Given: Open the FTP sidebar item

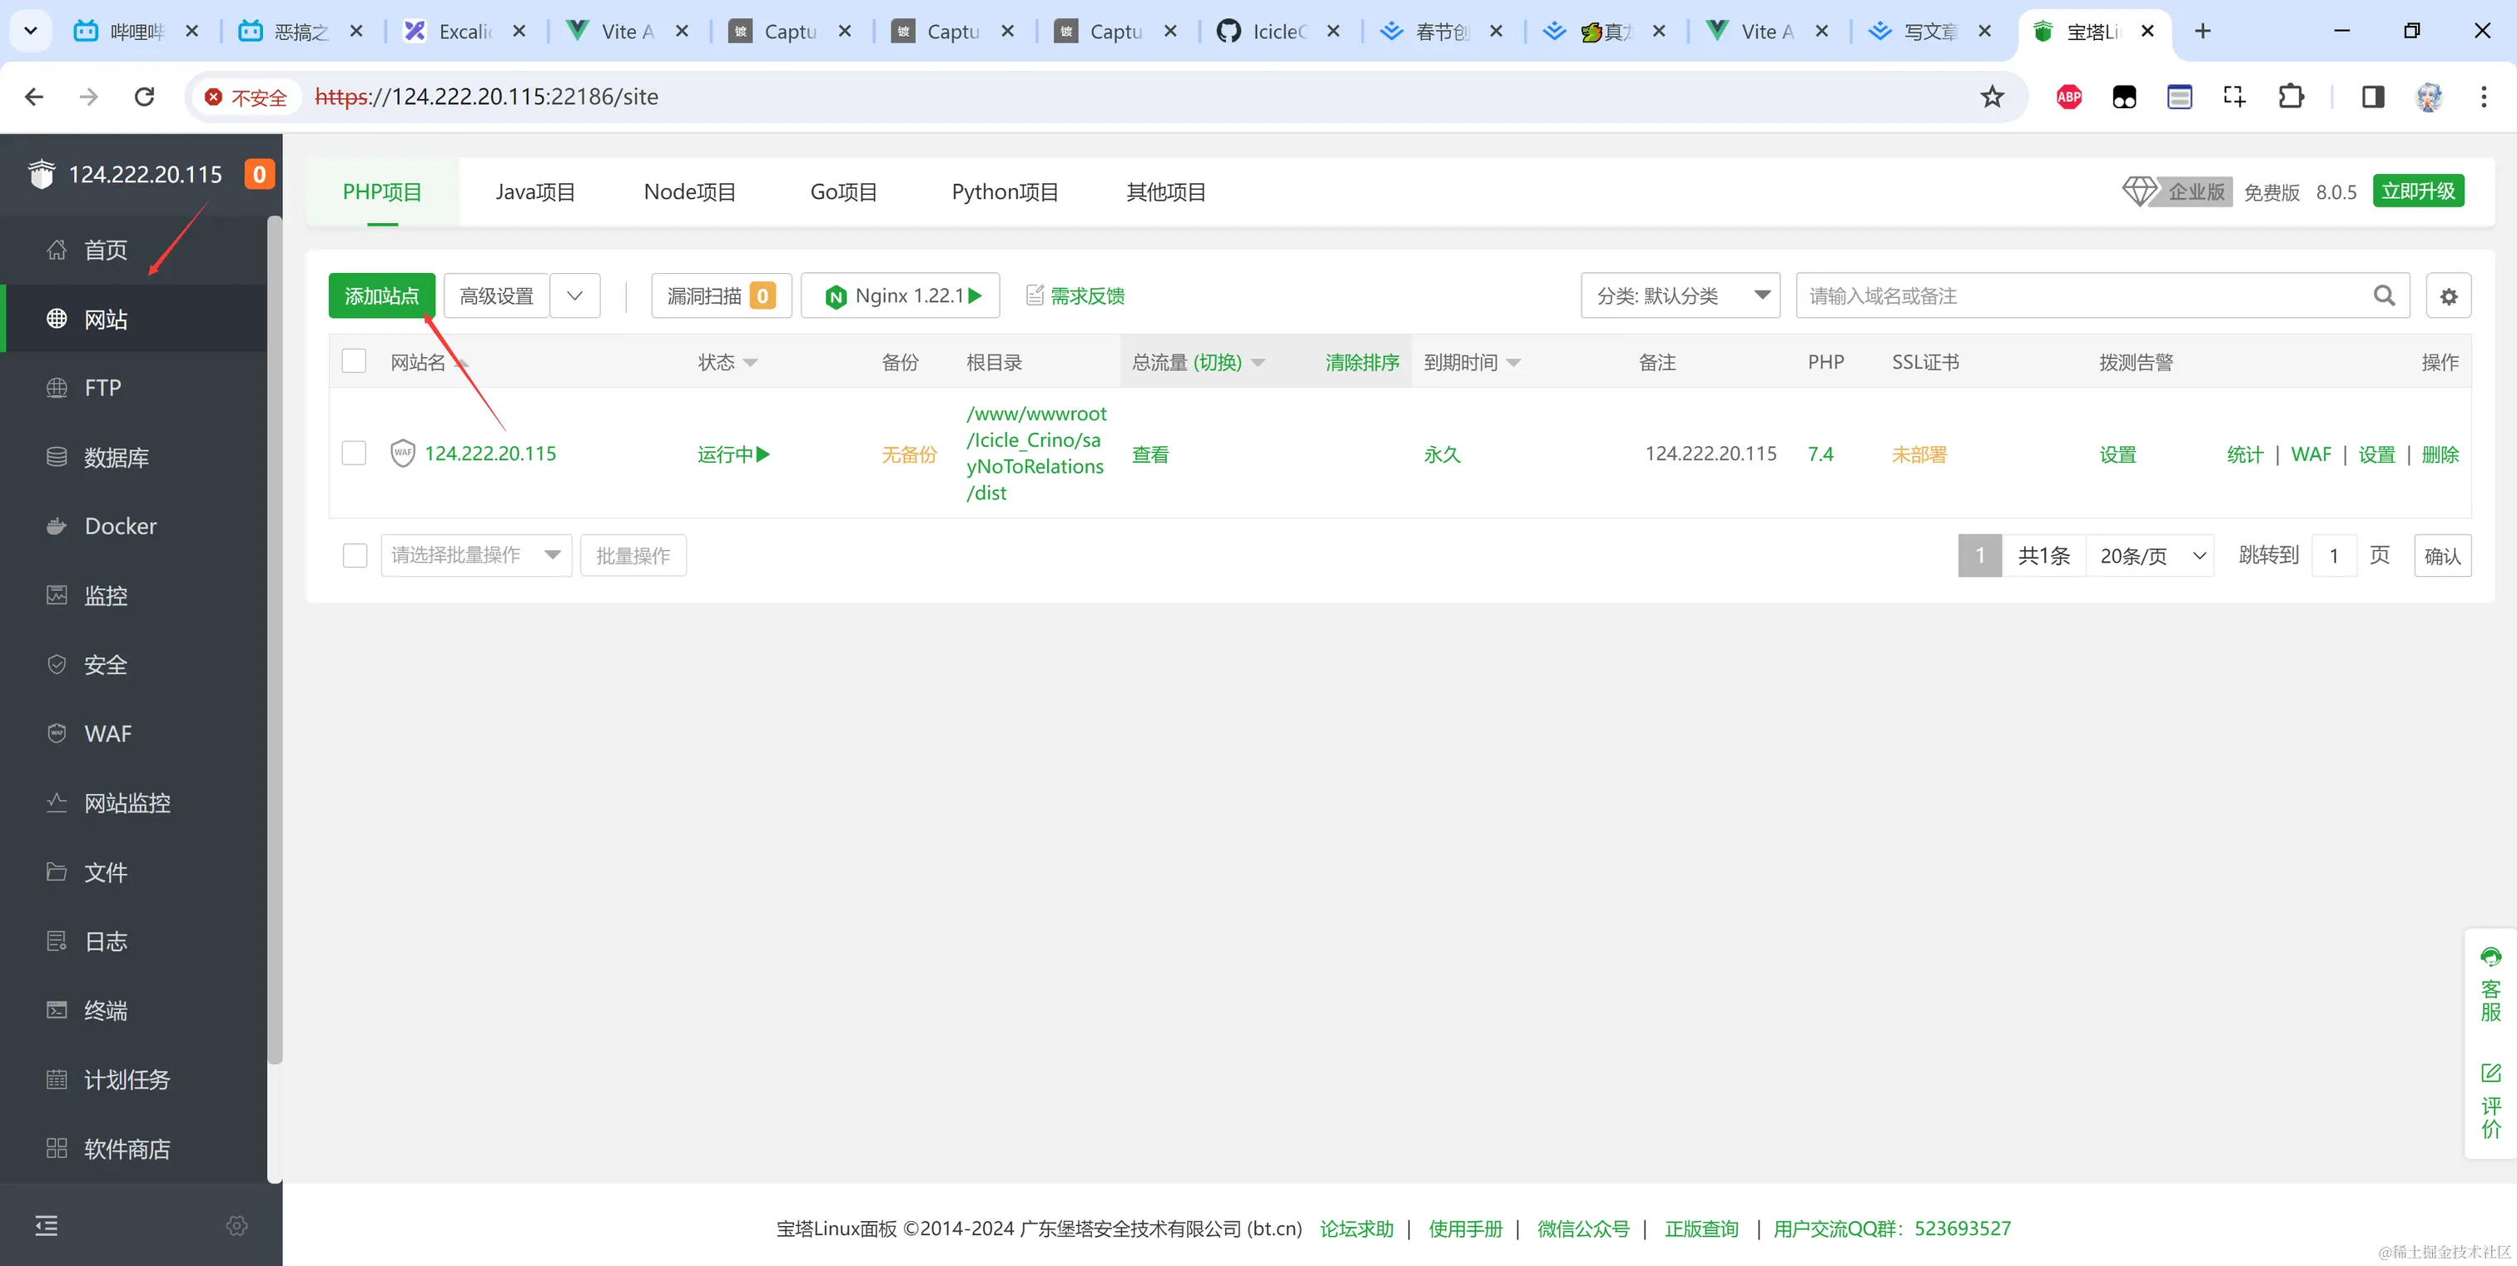Looking at the screenshot, I should pyautogui.click(x=135, y=388).
